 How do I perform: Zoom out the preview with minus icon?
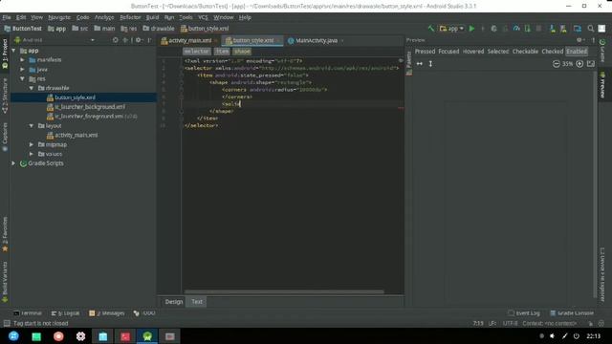557,64
